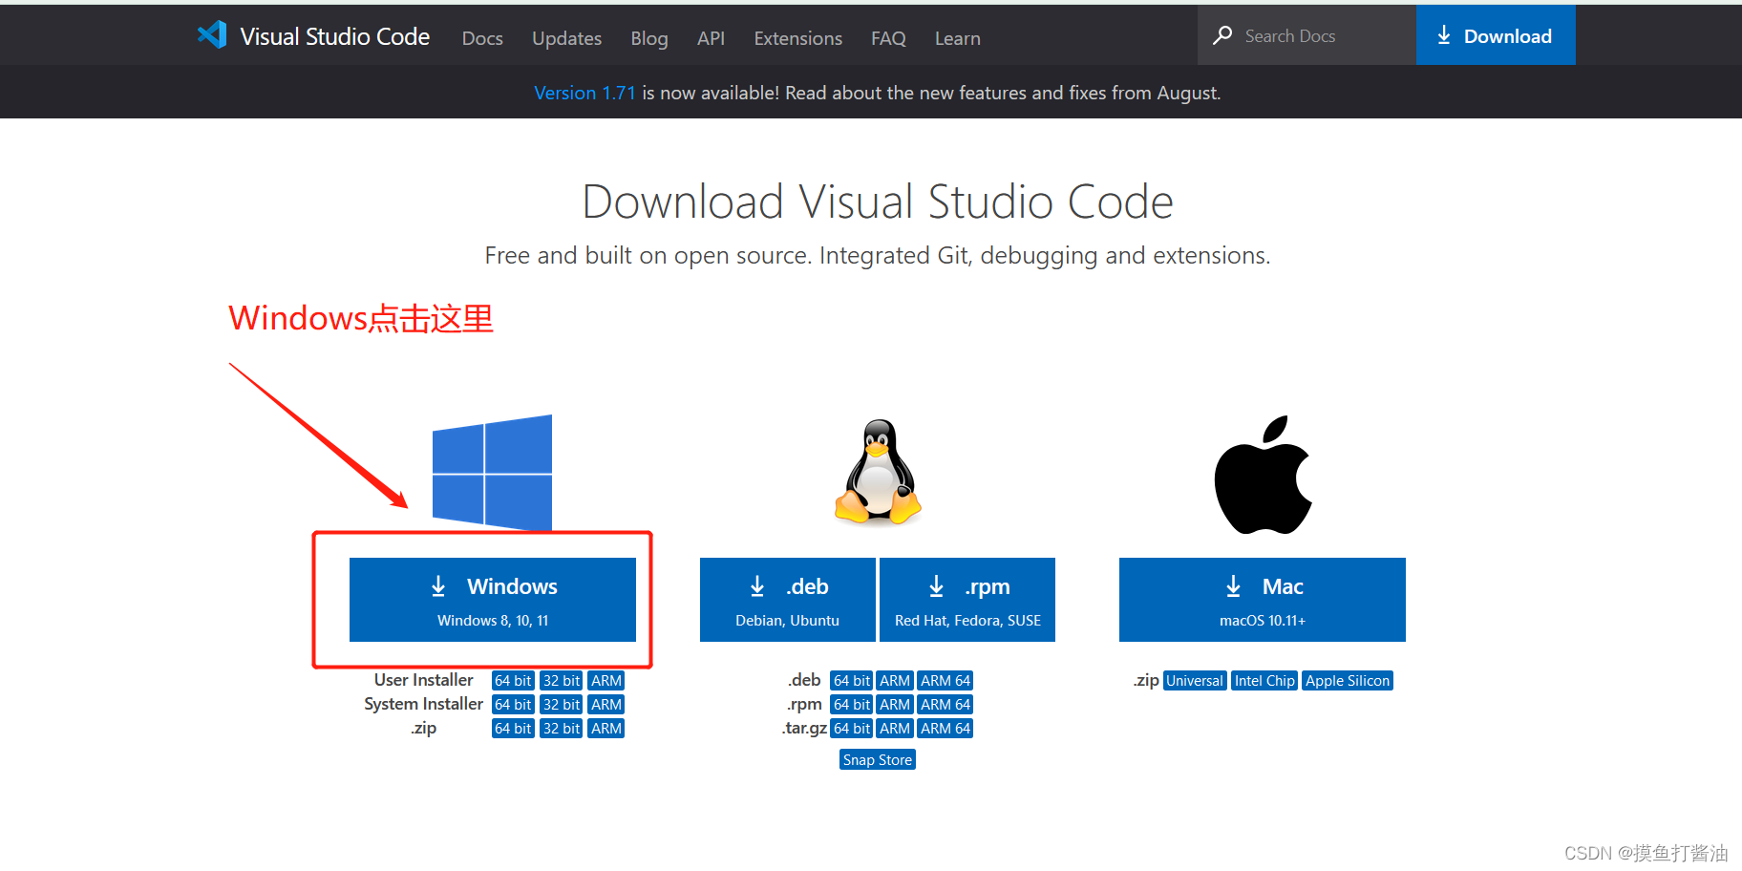Viewport: 1742px width, 871px height.
Task: Download the Mac macOS 10.11+ build
Action: click(1263, 600)
